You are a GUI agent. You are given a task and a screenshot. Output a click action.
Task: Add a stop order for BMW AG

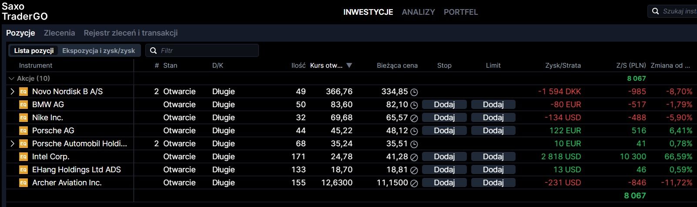(x=444, y=105)
